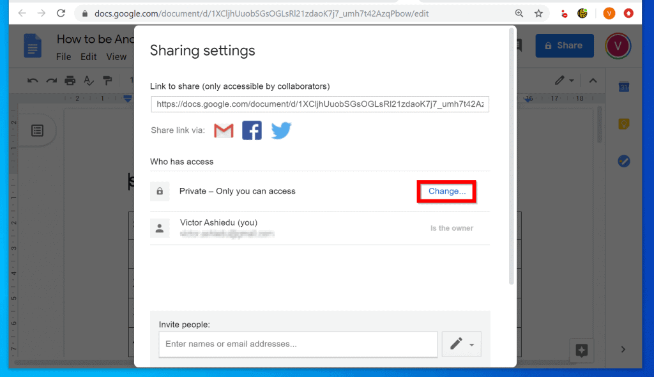654x377 pixels.
Task: Open Google Tasks side panel icon
Action: pos(623,161)
